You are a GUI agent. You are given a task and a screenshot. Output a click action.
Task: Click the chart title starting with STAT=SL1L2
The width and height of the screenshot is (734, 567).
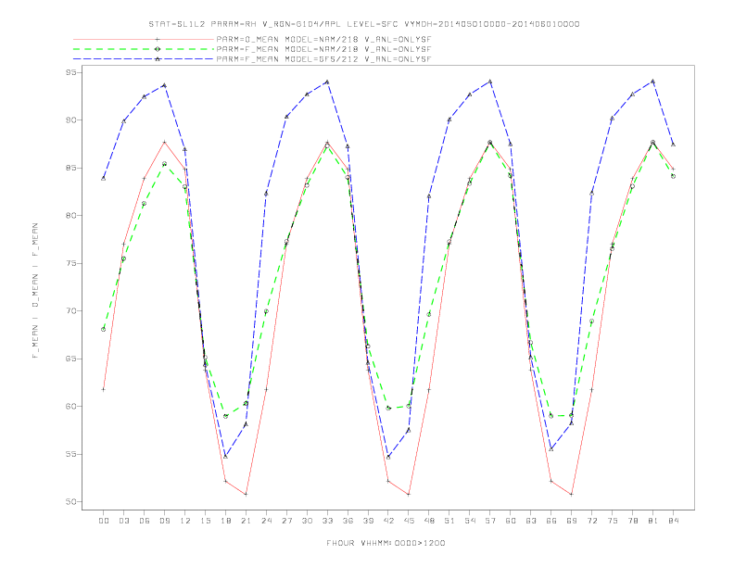click(x=363, y=24)
